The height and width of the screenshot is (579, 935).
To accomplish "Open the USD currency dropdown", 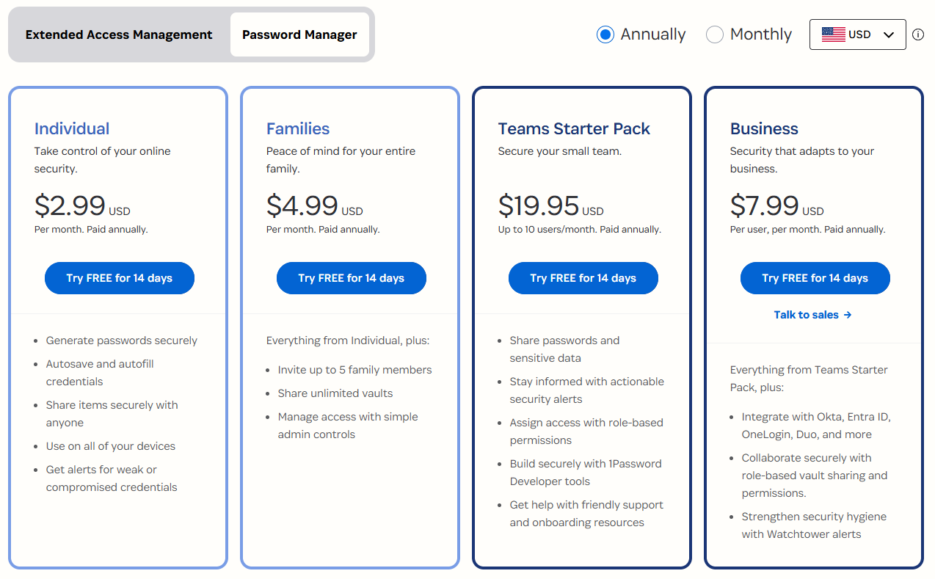I will pyautogui.click(x=857, y=34).
